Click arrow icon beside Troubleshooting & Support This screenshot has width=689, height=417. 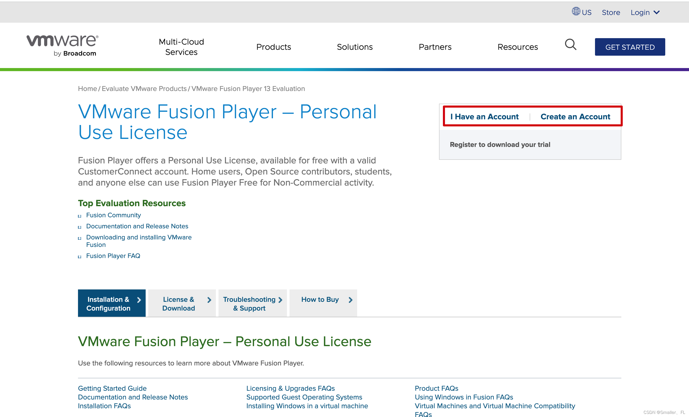click(x=280, y=300)
